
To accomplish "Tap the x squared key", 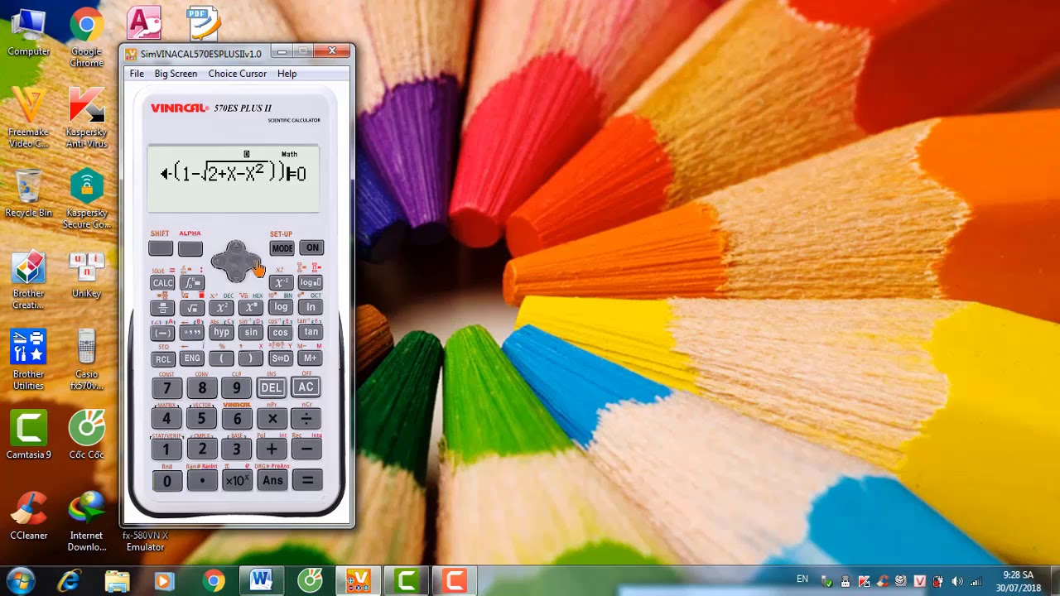I will [x=222, y=308].
